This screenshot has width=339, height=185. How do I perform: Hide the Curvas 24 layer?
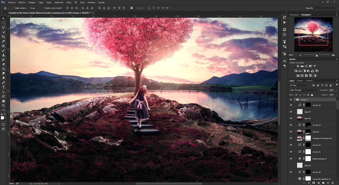point(291,105)
